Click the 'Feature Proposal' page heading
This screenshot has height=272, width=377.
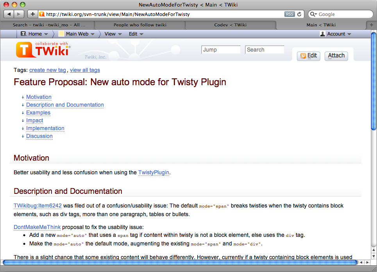120,82
